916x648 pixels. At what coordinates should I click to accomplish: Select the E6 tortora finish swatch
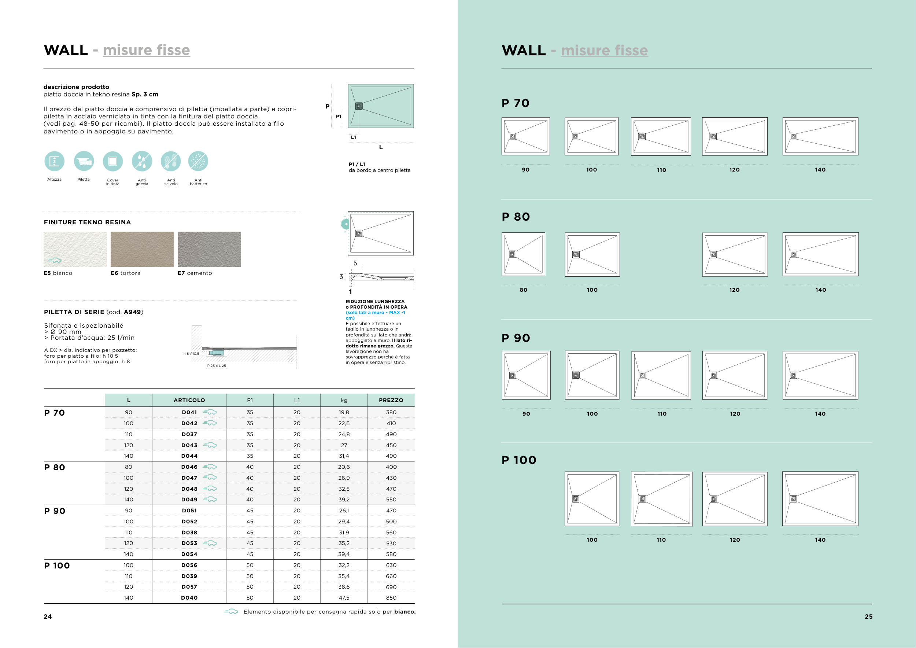coord(142,249)
